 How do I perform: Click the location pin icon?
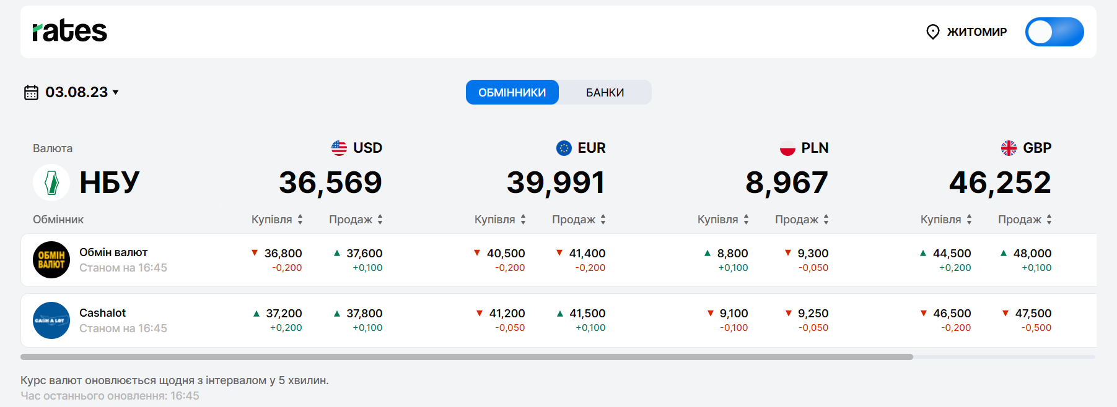[x=932, y=32]
